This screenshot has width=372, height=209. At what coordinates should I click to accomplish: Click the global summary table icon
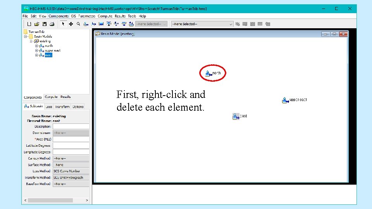(x=245, y=24)
